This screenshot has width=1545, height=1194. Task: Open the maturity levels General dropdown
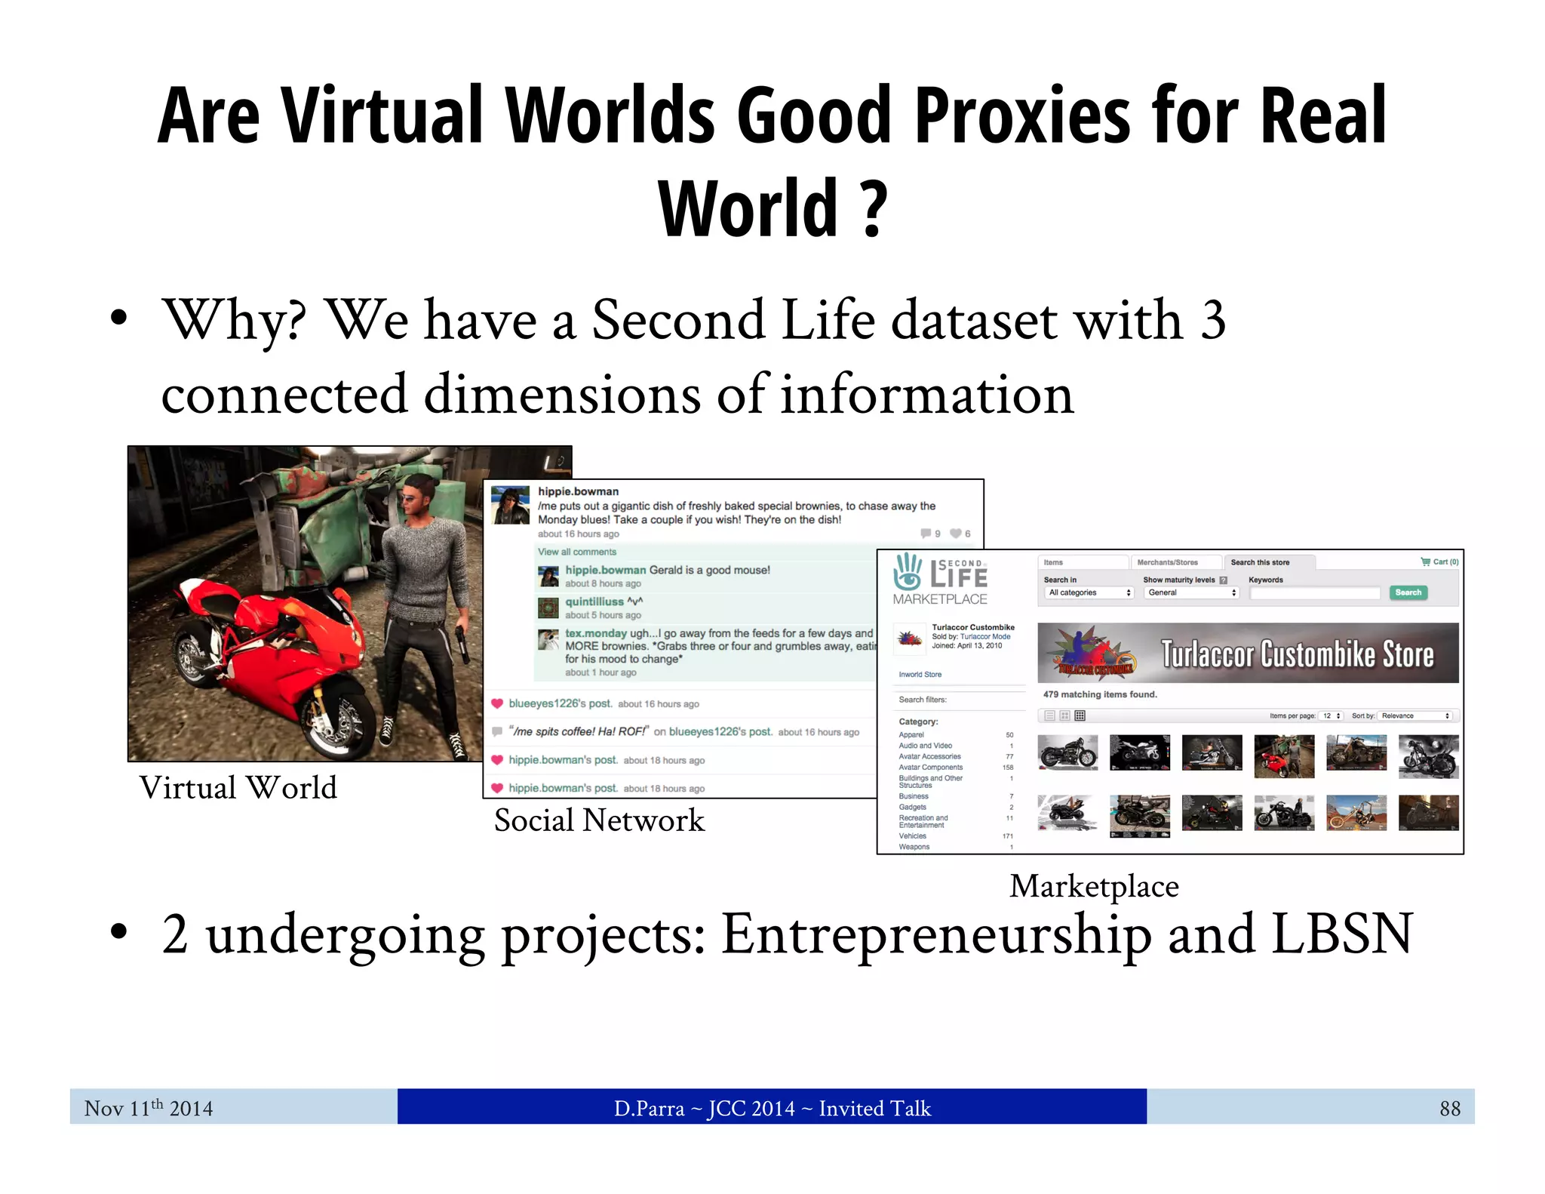[x=1191, y=592]
